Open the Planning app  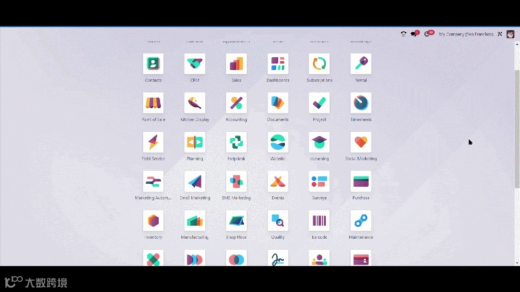tap(195, 142)
